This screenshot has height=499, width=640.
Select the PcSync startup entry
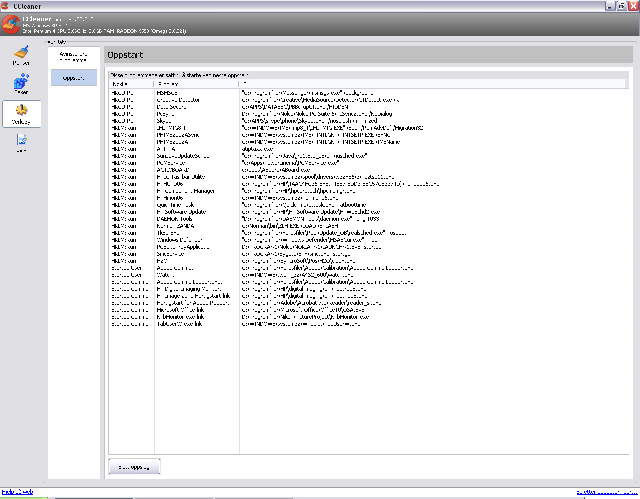[x=368, y=114]
